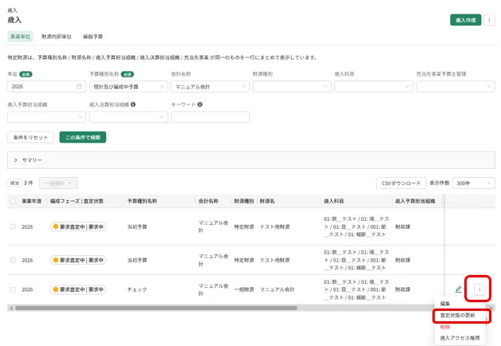Click the 財源種別 column header in table
Viewport: 501px width, 346px height.
click(244, 201)
